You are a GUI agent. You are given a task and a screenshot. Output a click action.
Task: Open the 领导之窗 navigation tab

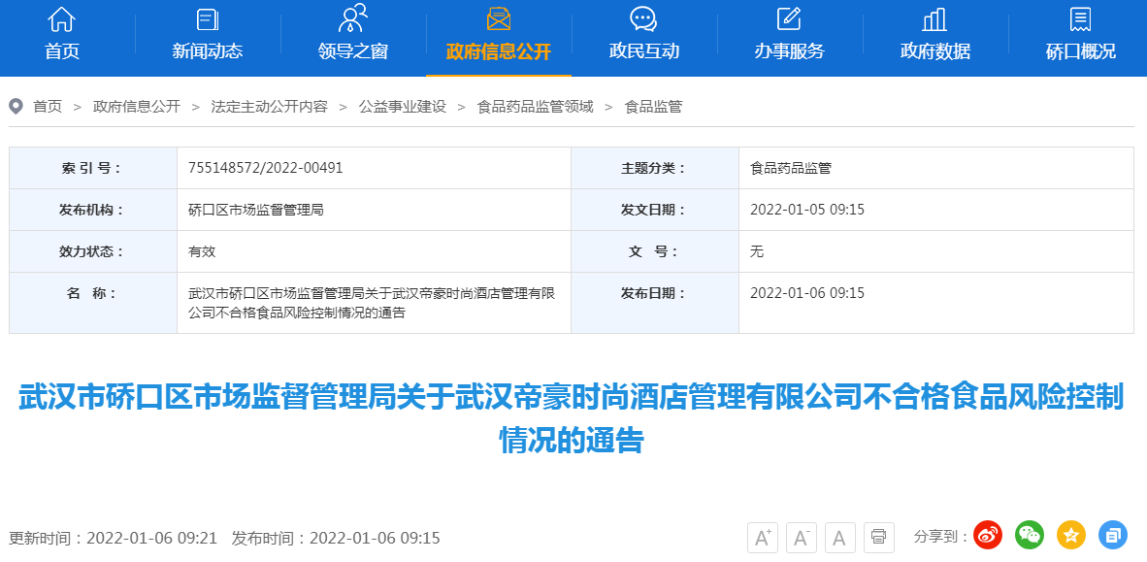[x=353, y=36]
